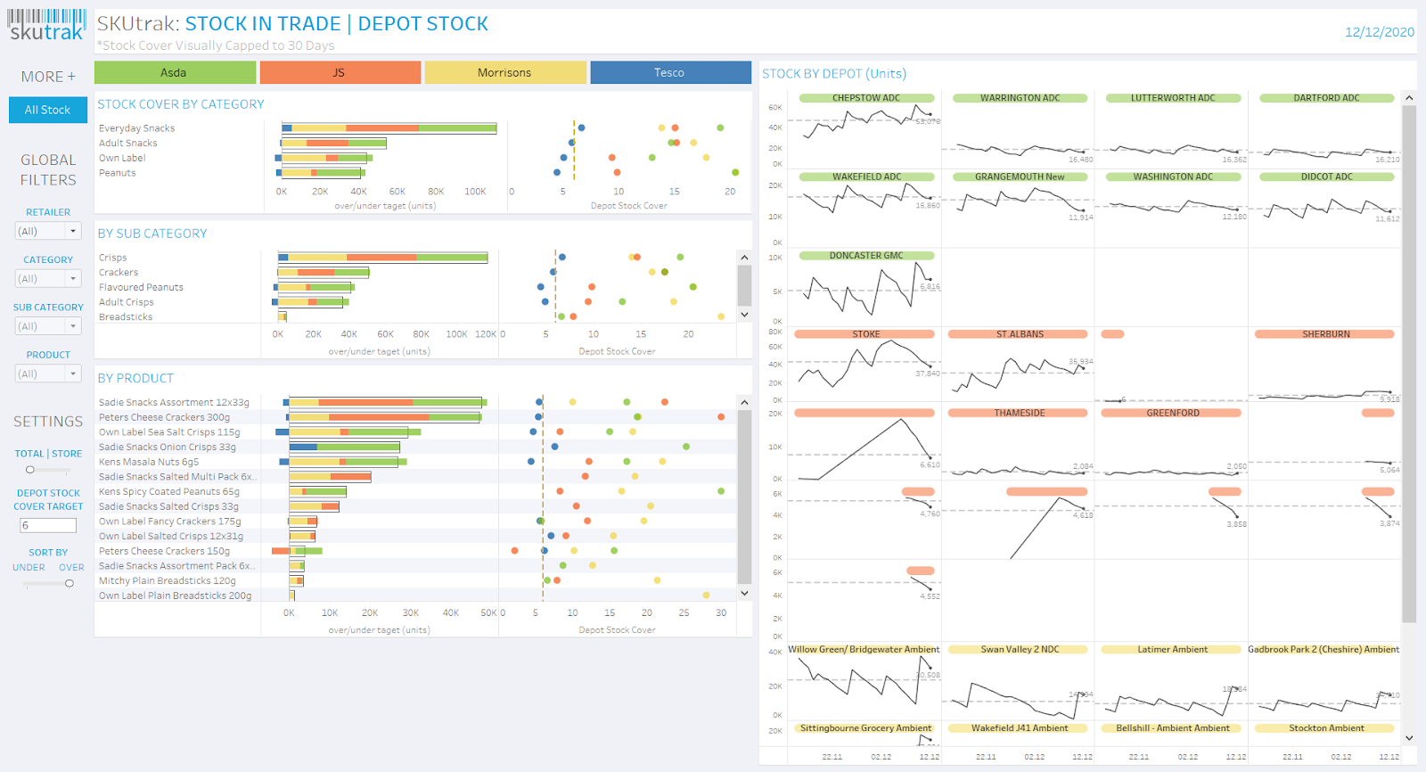1426x772 pixels.
Task: Click the GRANGEMOUTH New depot header
Action: pos(1020,177)
